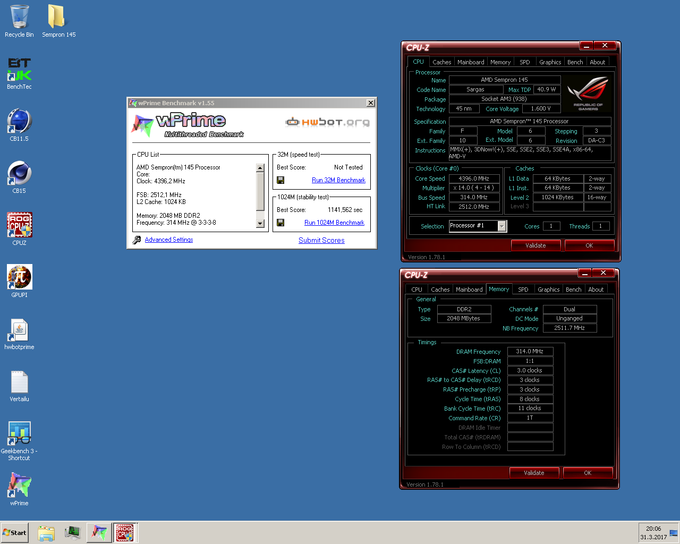Click the NB Frequency value 2511.7 MHz

tap(569, 328)
